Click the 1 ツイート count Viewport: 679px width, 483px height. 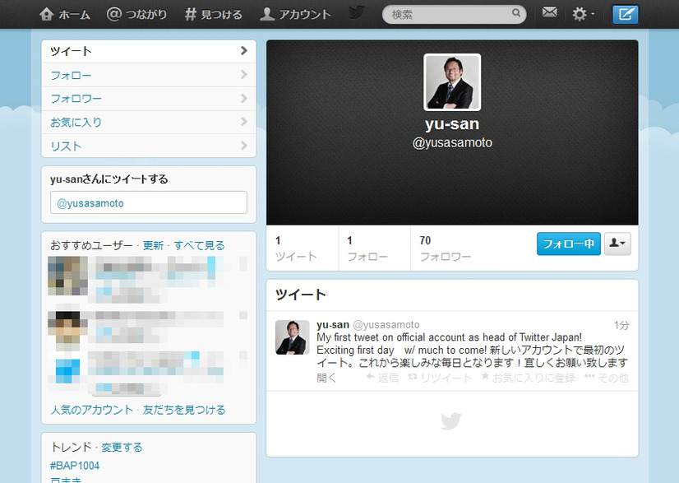pos(296,248)
